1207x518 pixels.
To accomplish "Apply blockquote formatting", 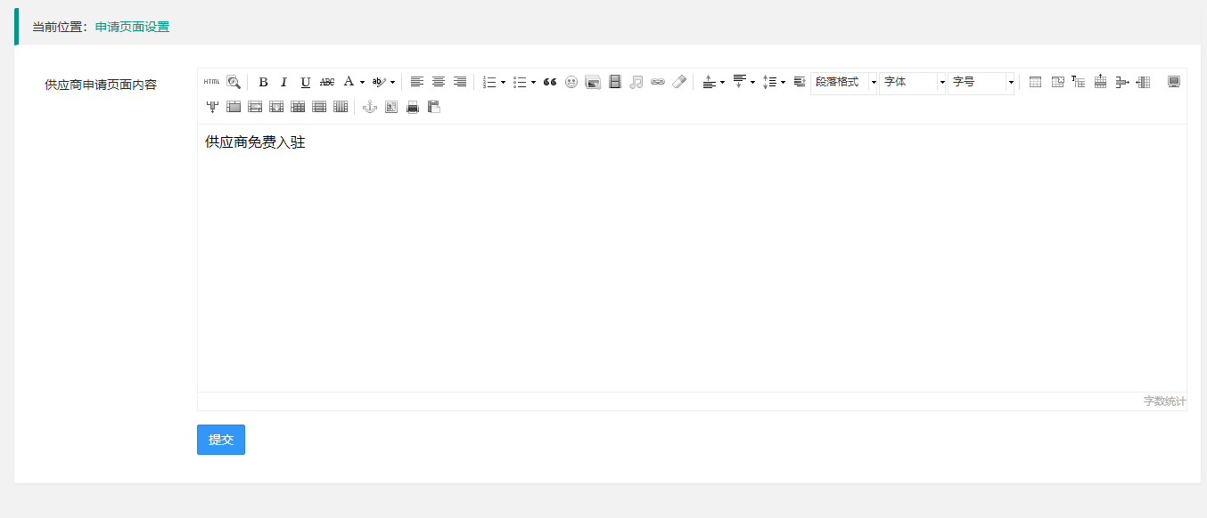I will click(x=550, y=82).
